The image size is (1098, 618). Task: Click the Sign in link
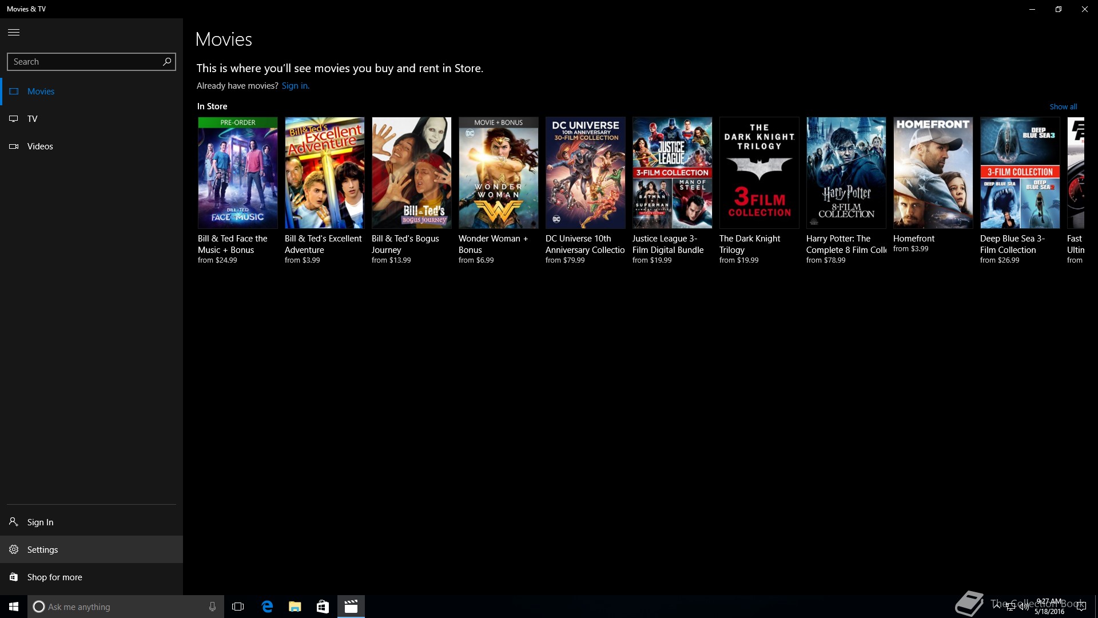(x=295, y=86)
